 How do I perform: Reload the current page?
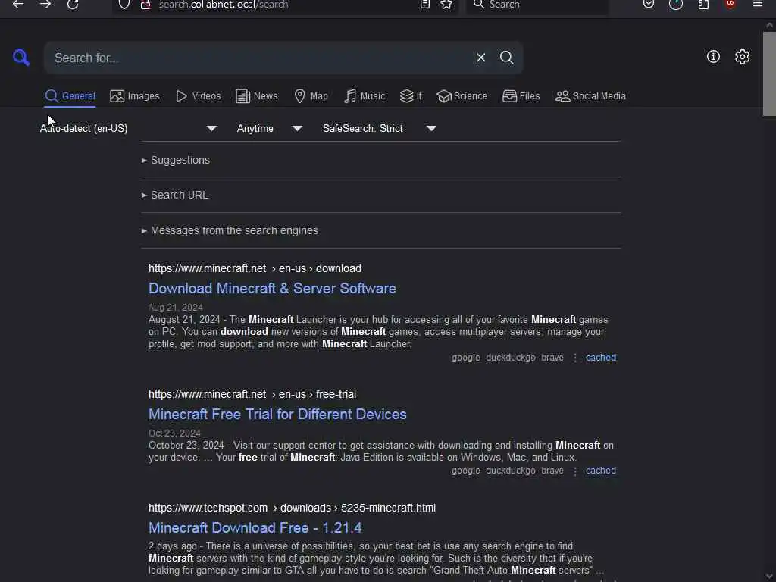click(73, 5)
